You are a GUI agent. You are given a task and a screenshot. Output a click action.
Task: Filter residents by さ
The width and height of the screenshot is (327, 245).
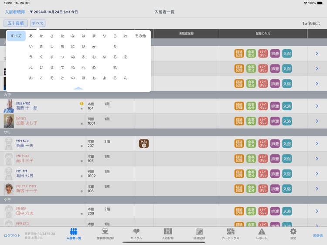point(52,36)
